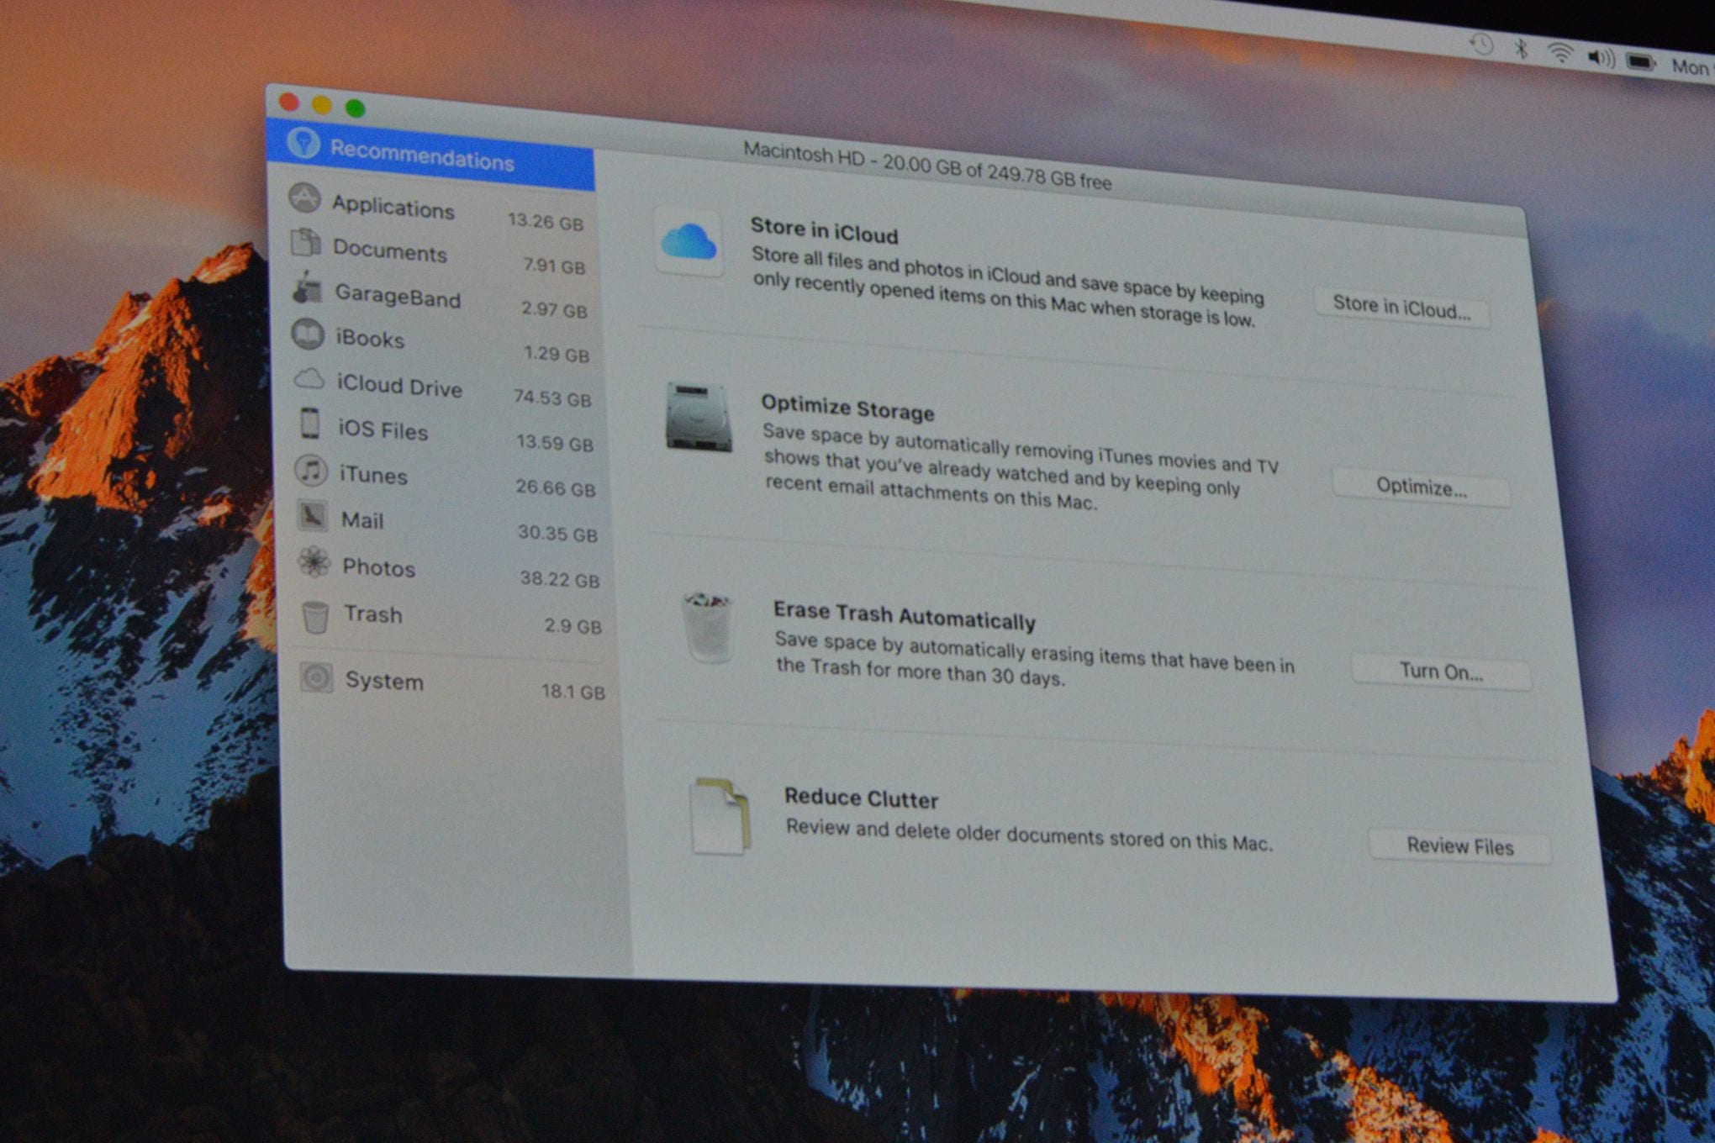
Task: Close the storage management window
Action: 289,102
